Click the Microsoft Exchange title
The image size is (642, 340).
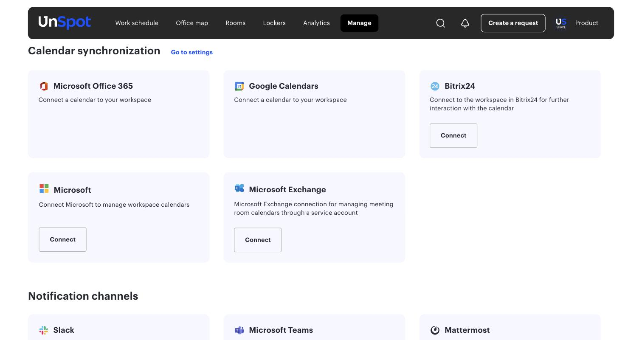coord(287,190)
